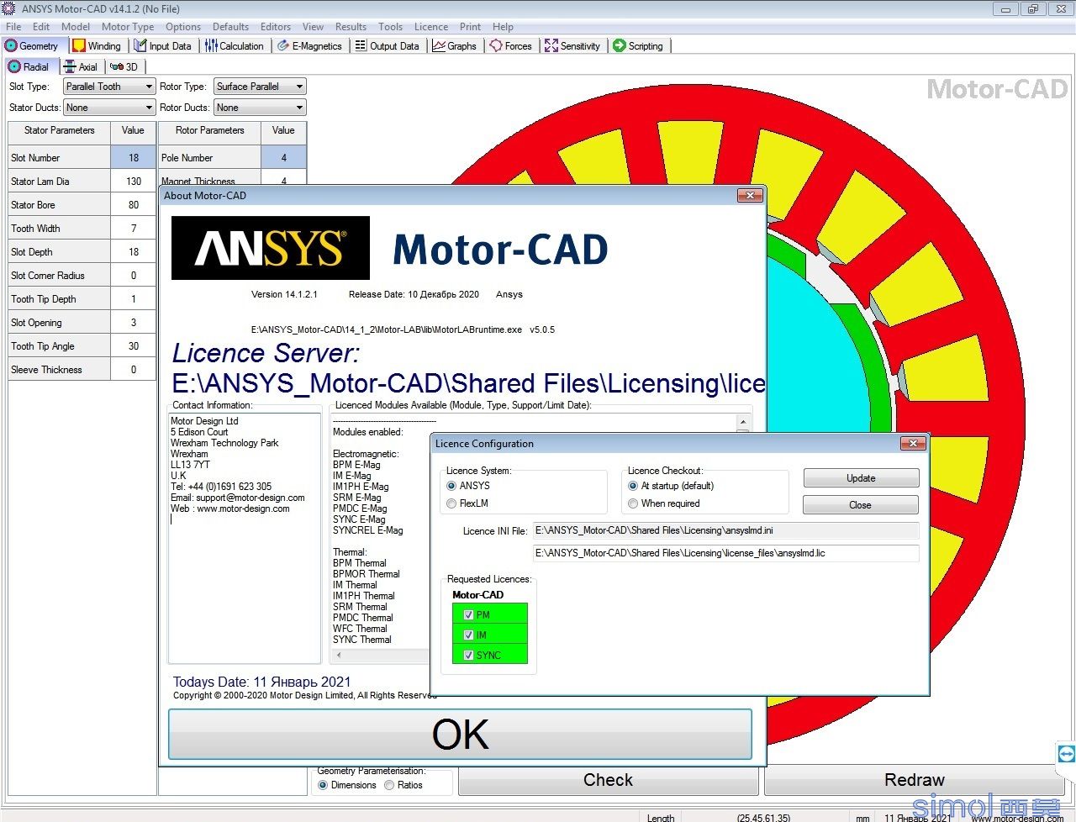Click the Tooth Width value cell
The width and height of the screenshot is (1076, 822).
pyautogui.click(x=134, y=228)
